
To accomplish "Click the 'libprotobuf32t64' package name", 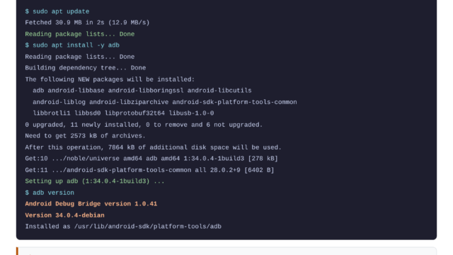I will (x=134, y=113).
